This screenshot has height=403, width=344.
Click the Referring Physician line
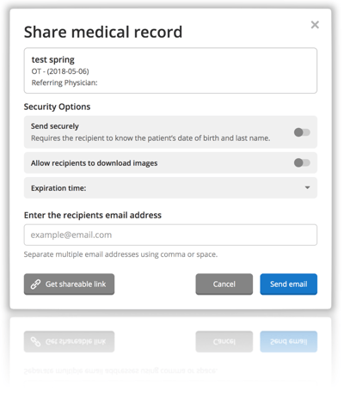pyautogui.click(x=64, y=82)
